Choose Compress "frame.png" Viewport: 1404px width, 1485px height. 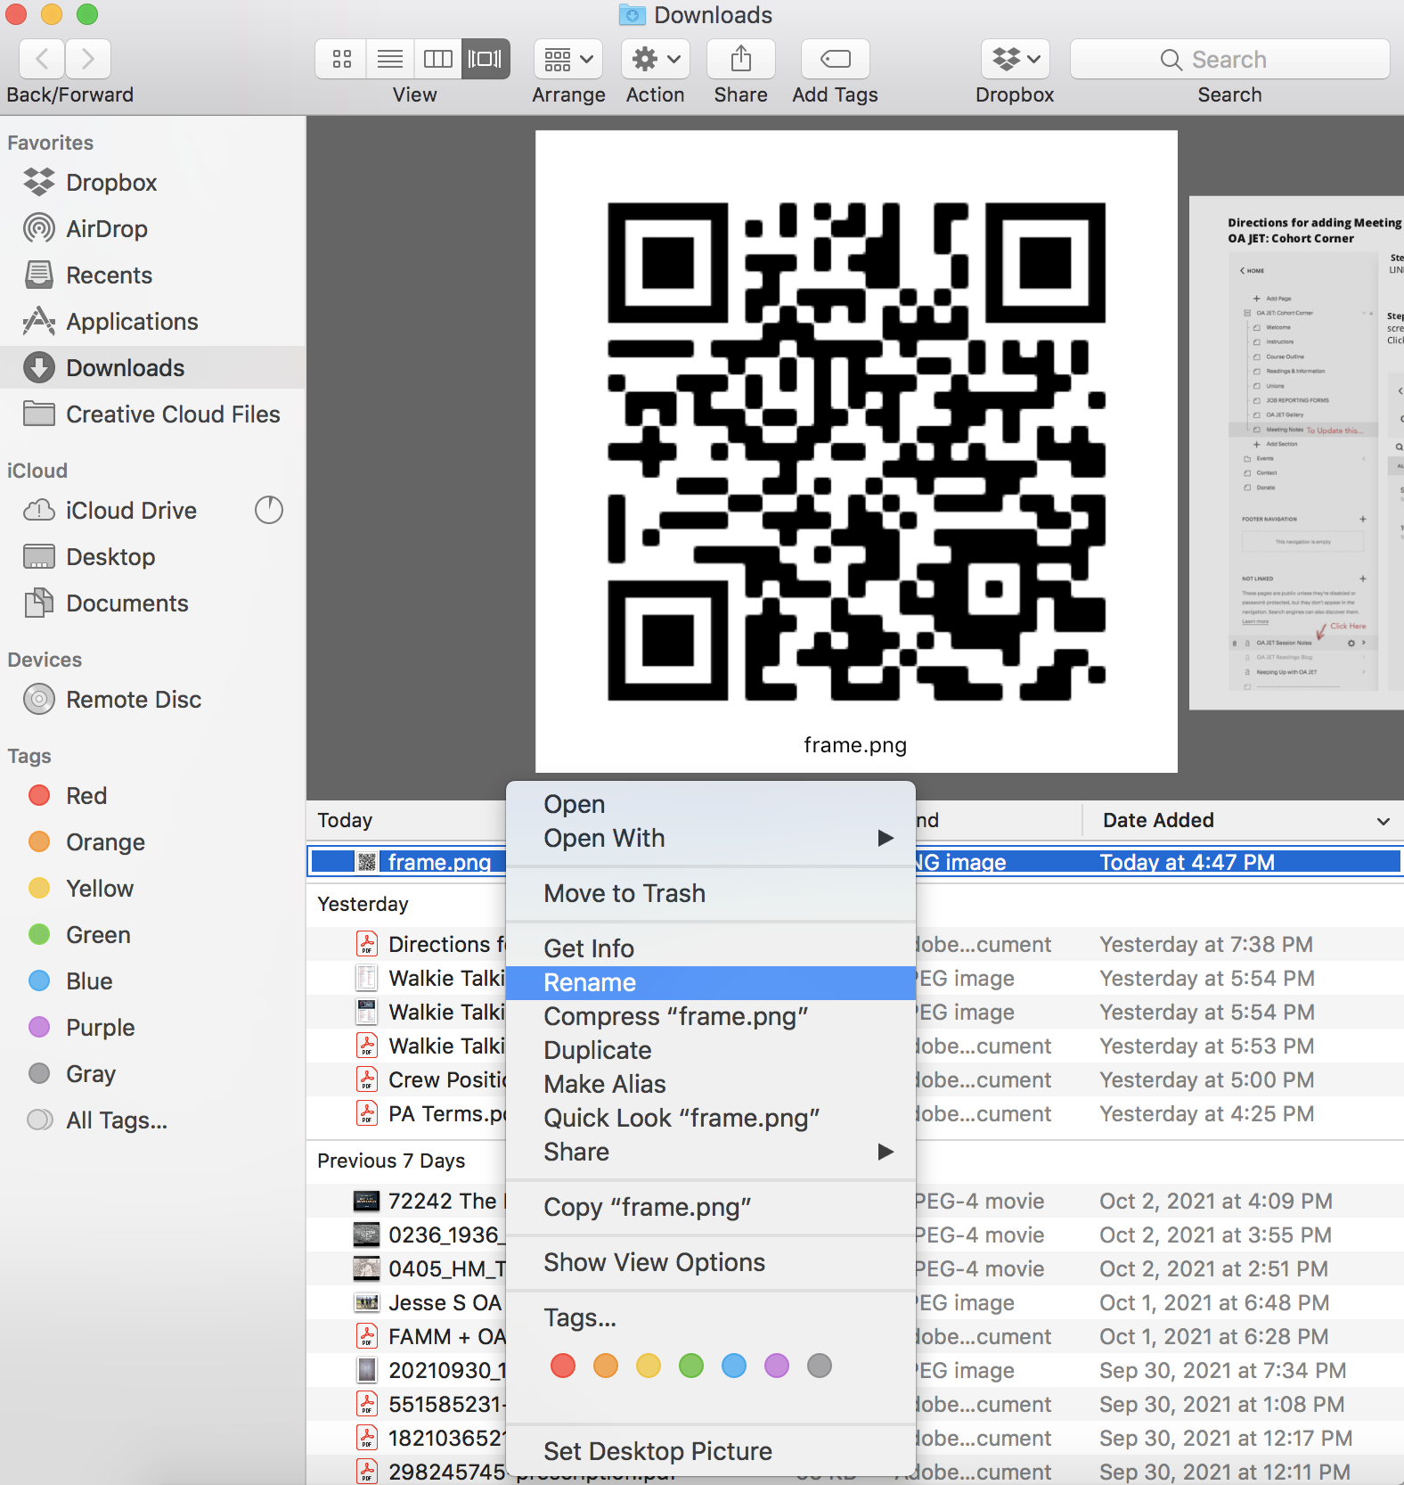click(x=710, y=1016)
